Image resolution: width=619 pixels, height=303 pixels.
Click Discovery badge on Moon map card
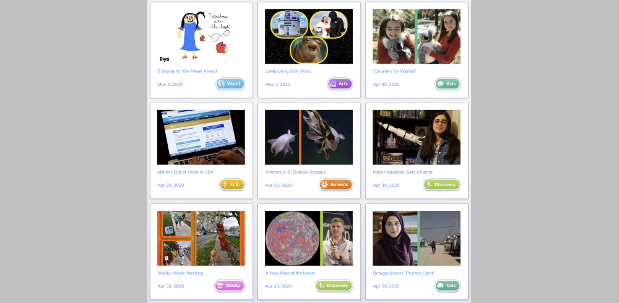coord(334,286)
